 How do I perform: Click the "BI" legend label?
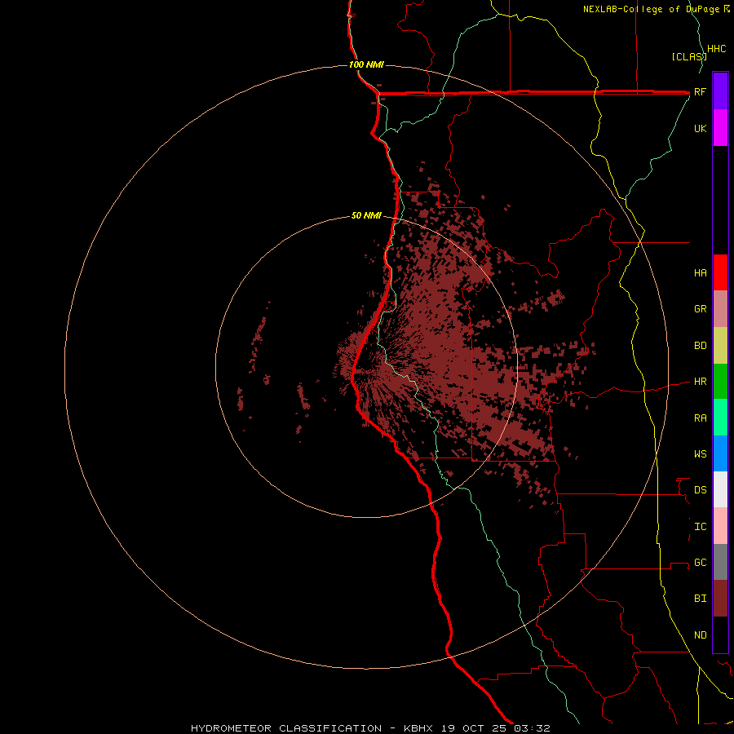point(700,599)
